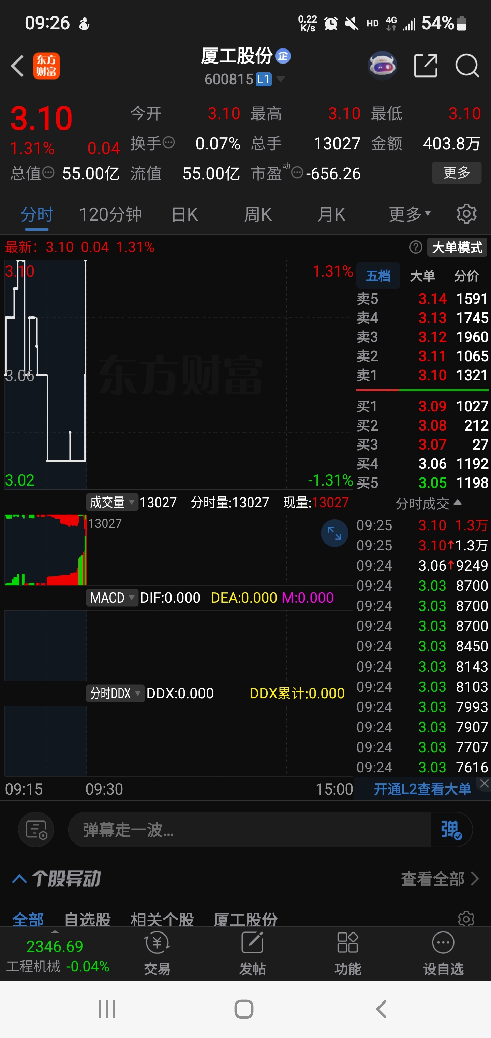The image size is (491, 1038).
Task: Tap the 卖5 3.14 order row
Action: [x=422, y=298]
